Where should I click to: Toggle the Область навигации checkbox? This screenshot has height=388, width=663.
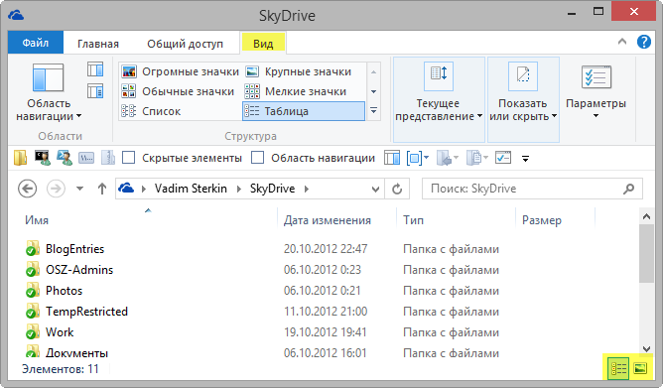[257, 158]
